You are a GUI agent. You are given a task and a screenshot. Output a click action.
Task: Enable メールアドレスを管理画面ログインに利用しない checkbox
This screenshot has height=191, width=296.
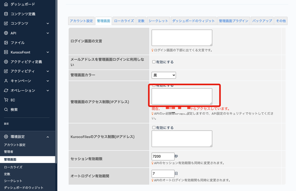point(154,62)
